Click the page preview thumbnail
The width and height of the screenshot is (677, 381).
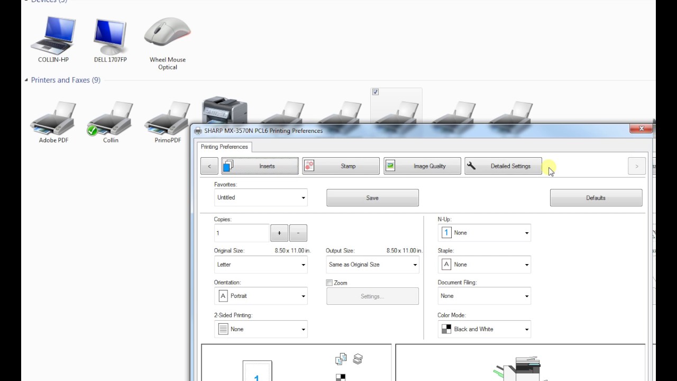(x=257, y=371)
